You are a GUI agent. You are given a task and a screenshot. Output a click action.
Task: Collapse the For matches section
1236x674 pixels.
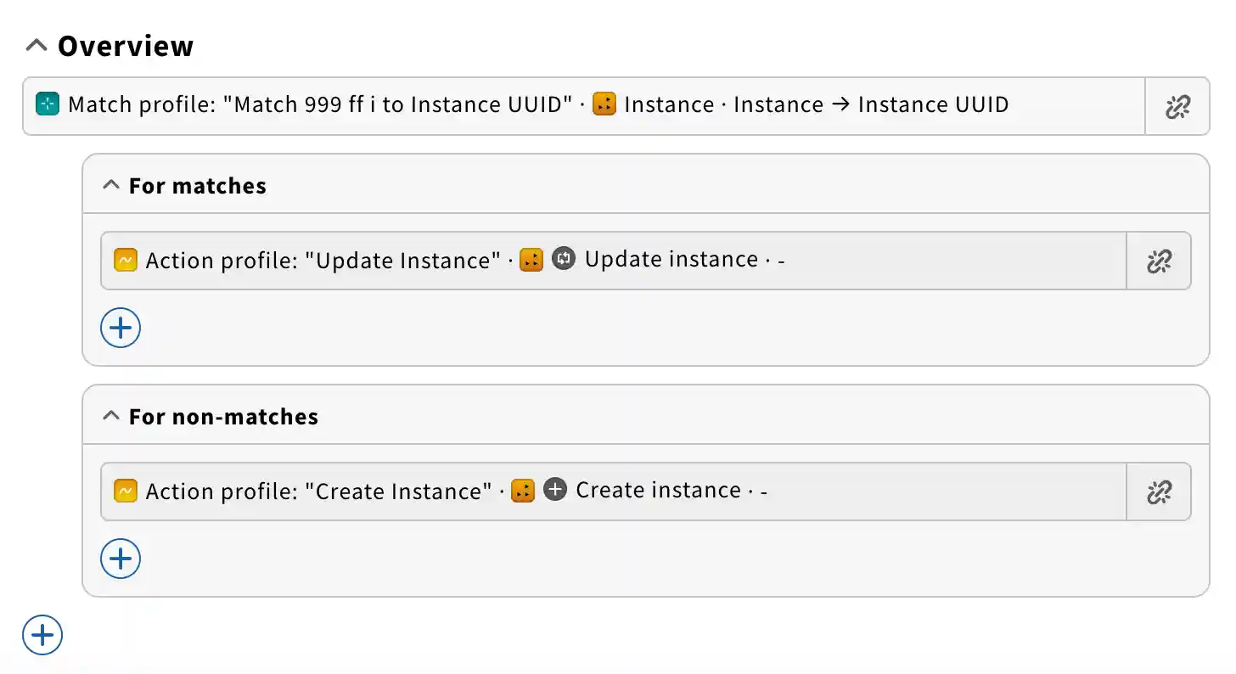[110, 186]
